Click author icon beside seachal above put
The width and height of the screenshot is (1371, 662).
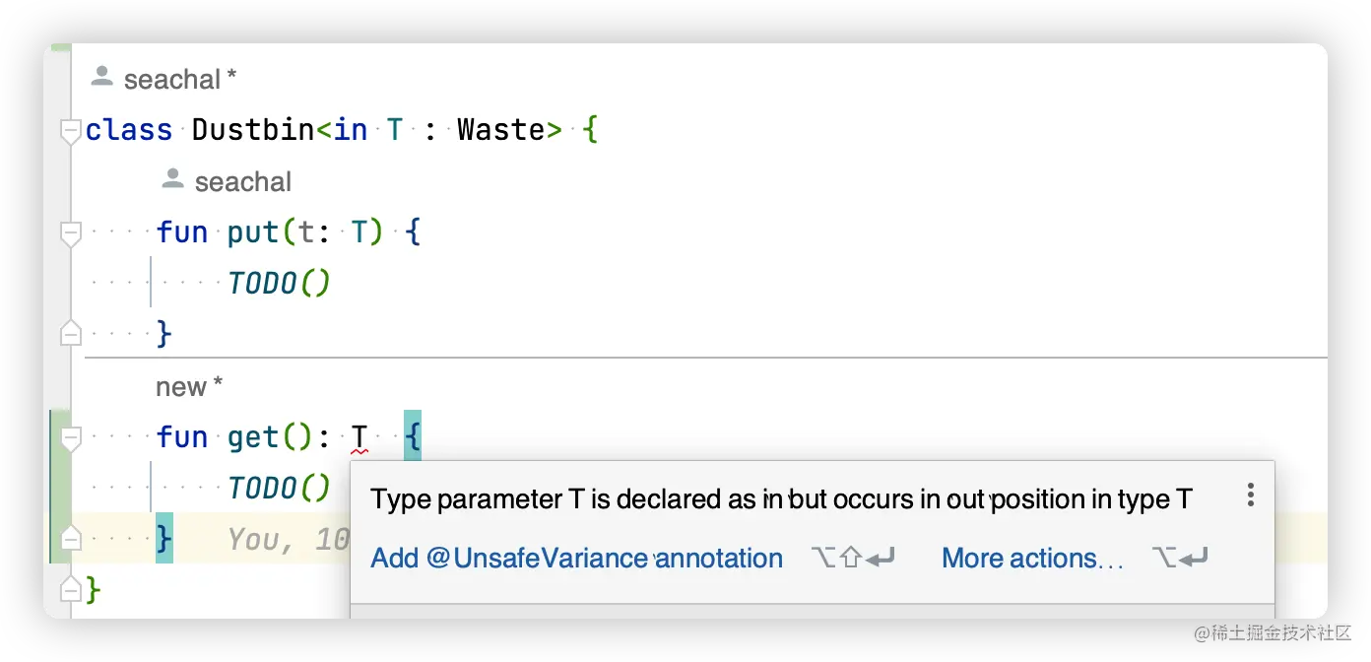tap(172, 178)
